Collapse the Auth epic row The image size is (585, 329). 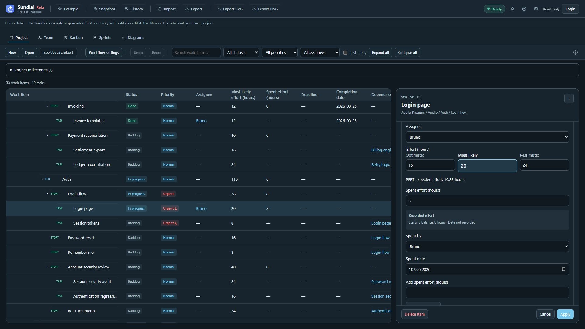[42, 179]
